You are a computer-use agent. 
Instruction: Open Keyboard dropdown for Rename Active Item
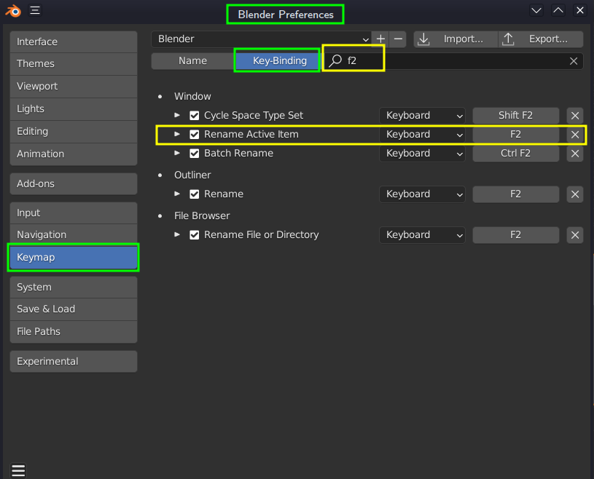(422, 135)
